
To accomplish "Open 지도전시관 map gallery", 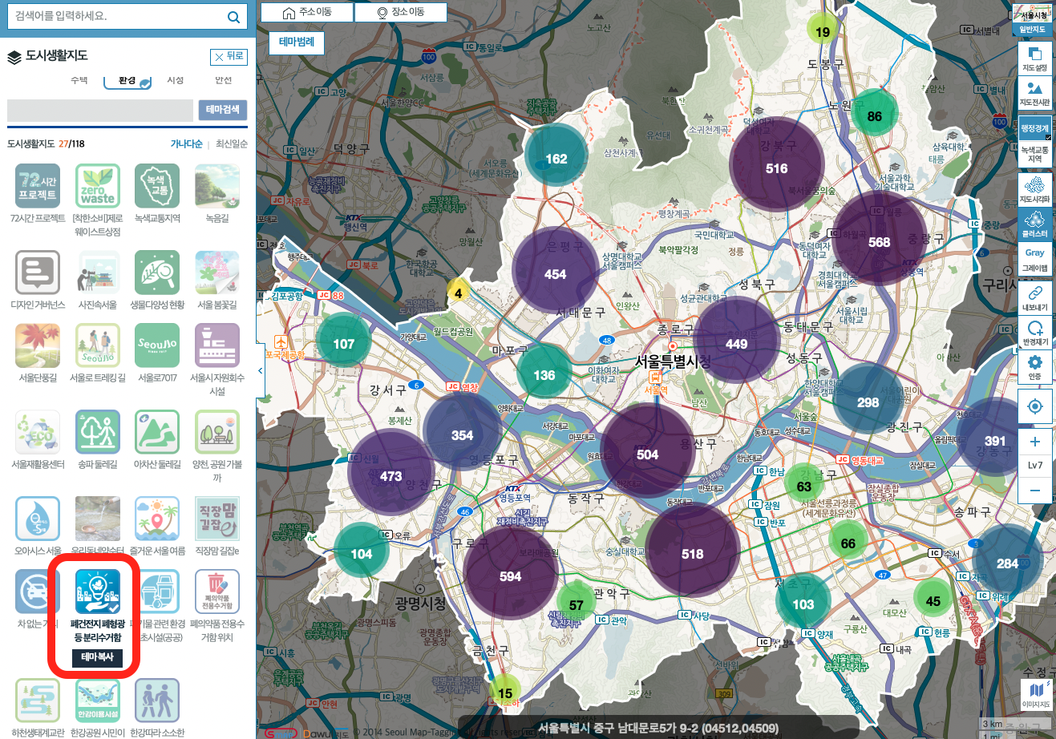I will coord(1034,93).
